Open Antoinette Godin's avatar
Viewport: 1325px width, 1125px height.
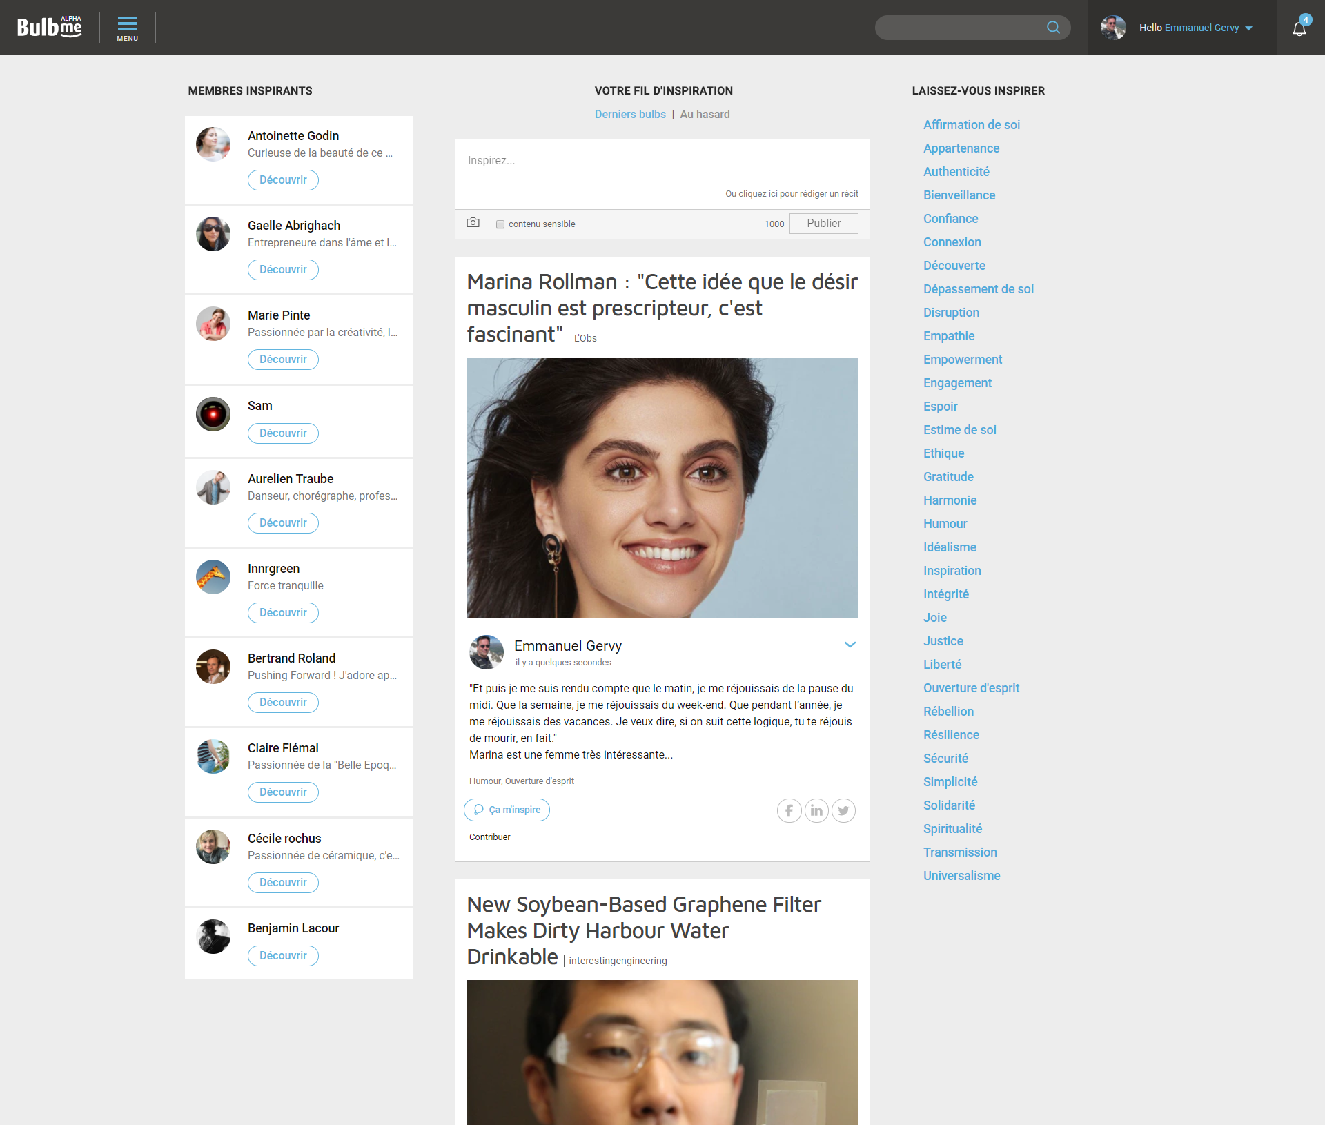[x=213, y=144]
